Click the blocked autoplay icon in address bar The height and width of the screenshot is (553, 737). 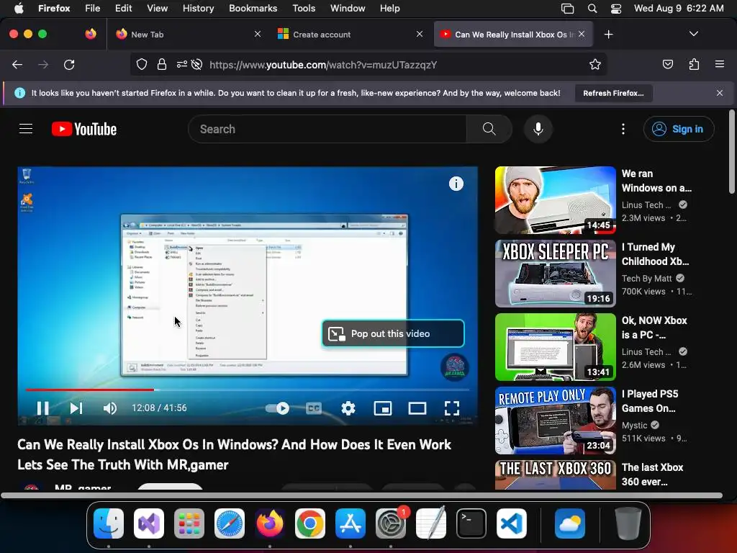point(197,64)
